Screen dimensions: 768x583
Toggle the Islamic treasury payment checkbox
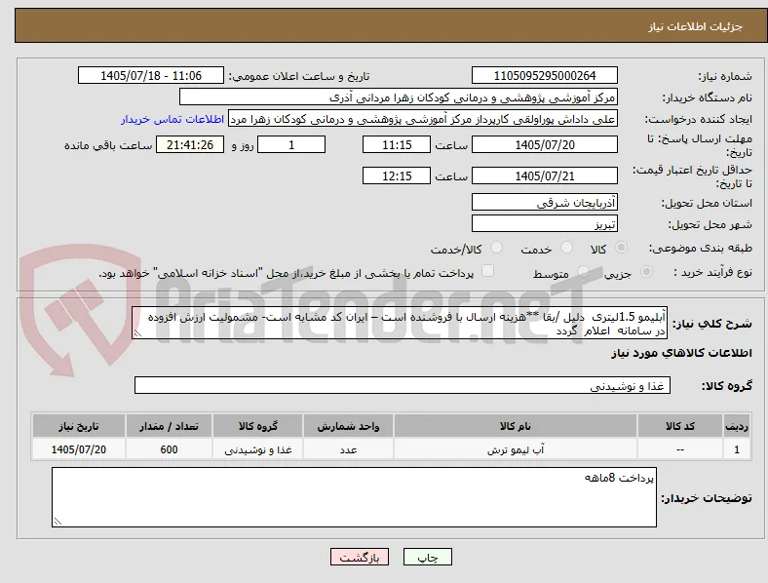point(487,271)
